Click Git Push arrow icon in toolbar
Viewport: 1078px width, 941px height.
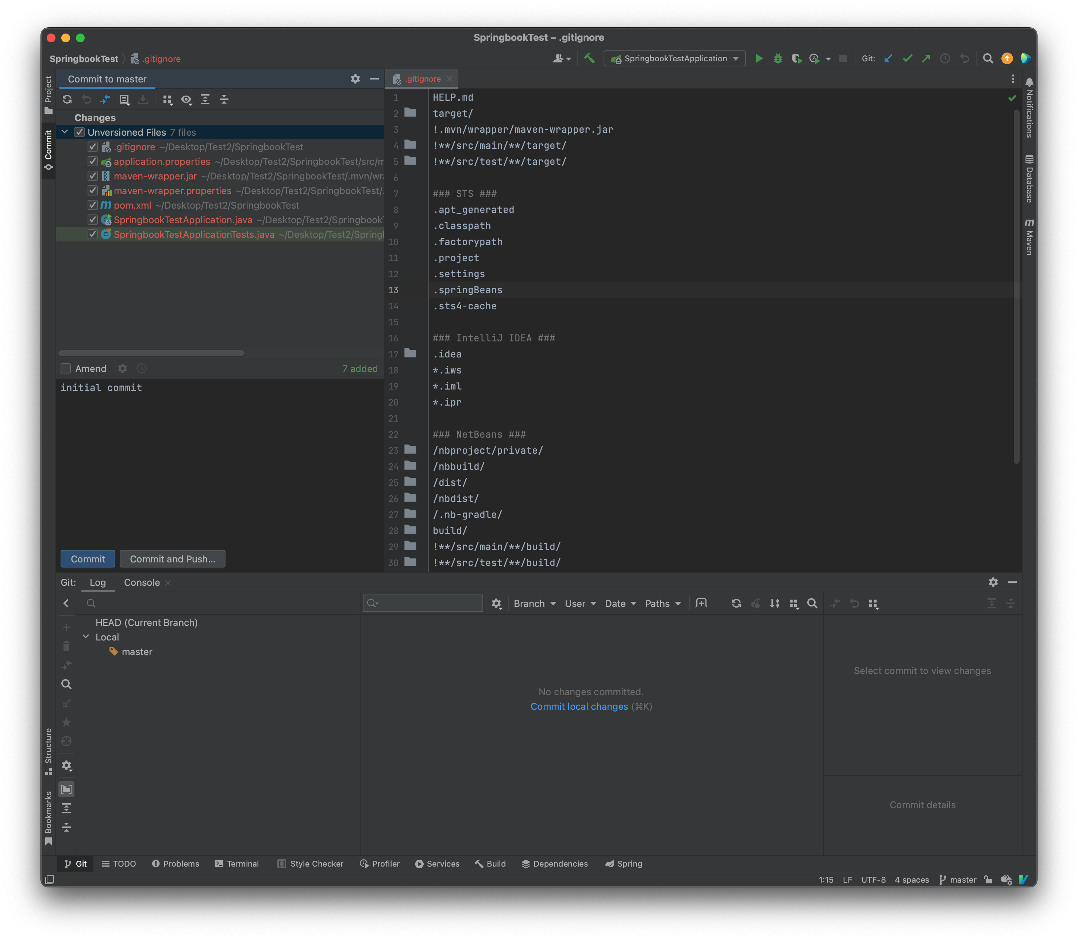[x=926, y=58]
